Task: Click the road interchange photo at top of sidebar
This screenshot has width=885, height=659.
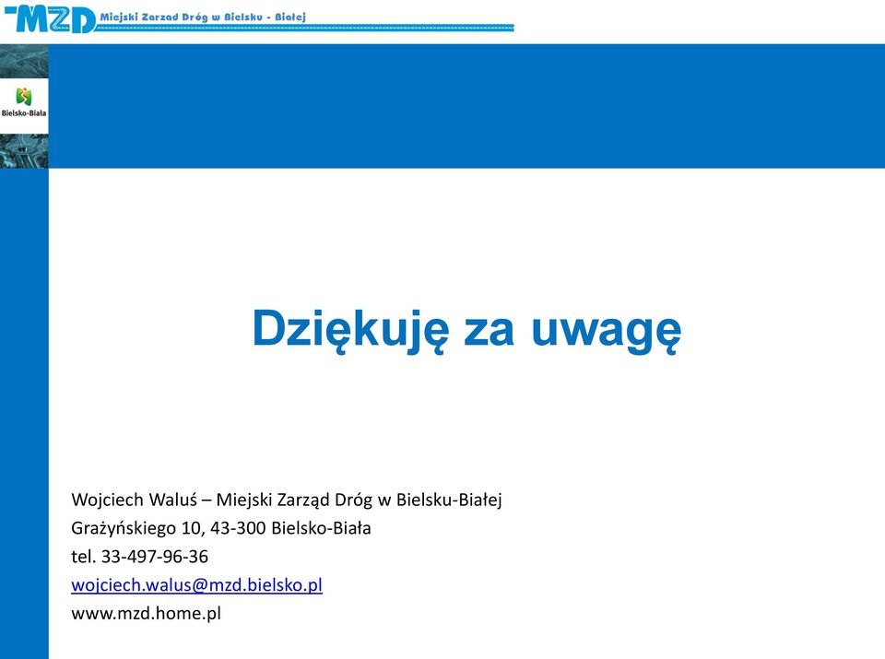Action: [24, 62]
